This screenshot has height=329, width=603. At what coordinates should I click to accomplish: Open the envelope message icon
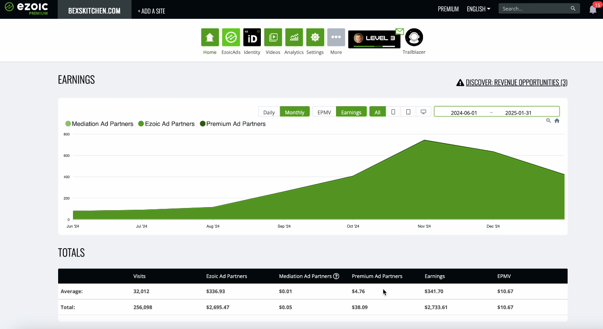tap(399, 31)
